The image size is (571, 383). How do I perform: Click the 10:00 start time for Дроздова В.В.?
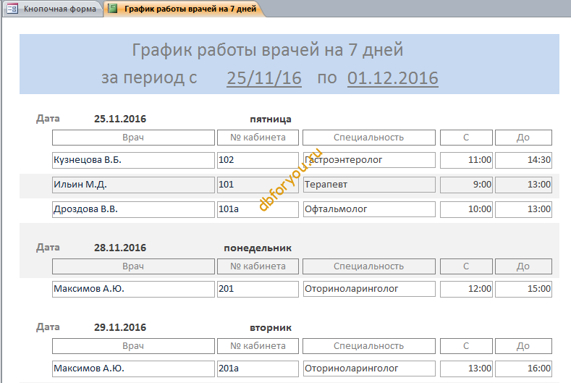tap(466, 209)
